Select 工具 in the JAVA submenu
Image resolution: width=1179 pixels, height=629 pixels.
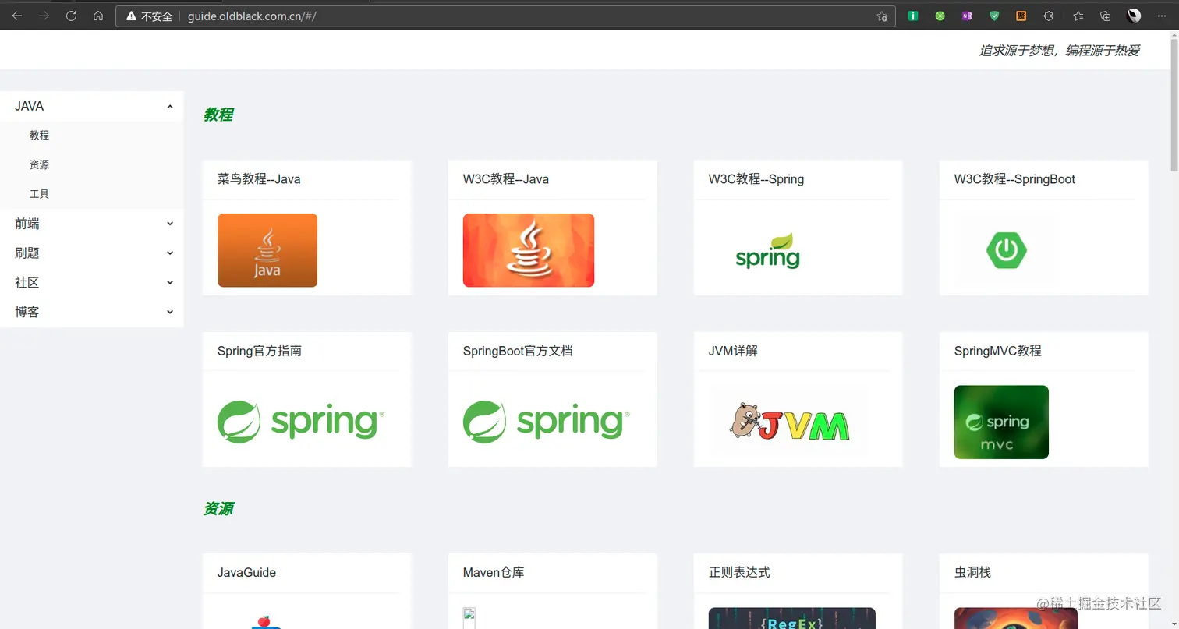point(39,194)
